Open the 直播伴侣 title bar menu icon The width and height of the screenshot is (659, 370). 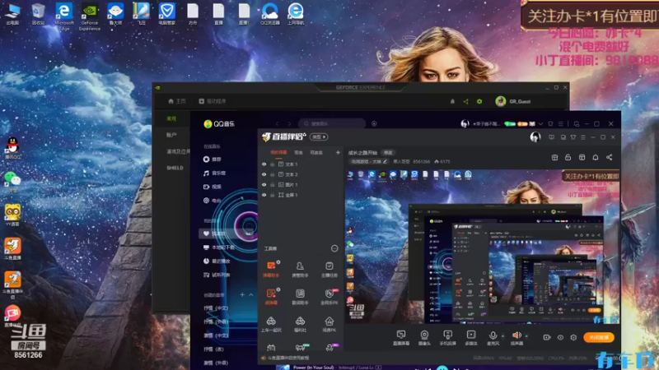click(x=583, y=137)
